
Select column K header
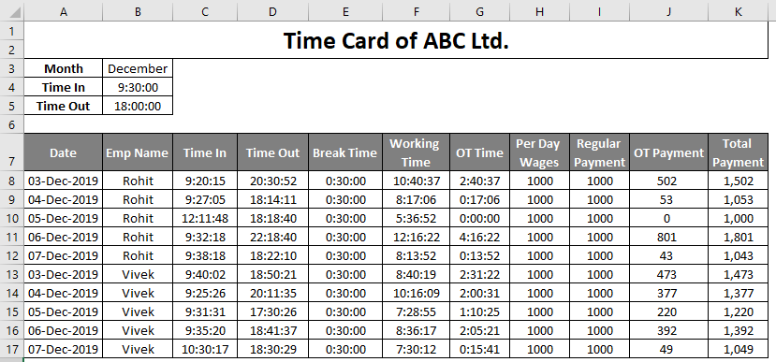click(738, 12)
